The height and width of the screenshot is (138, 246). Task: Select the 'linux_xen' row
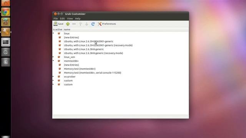coord(69,57)
